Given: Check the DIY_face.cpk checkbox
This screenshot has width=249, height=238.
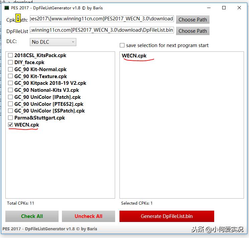Looking at the screenshot, I should (10, 62).
